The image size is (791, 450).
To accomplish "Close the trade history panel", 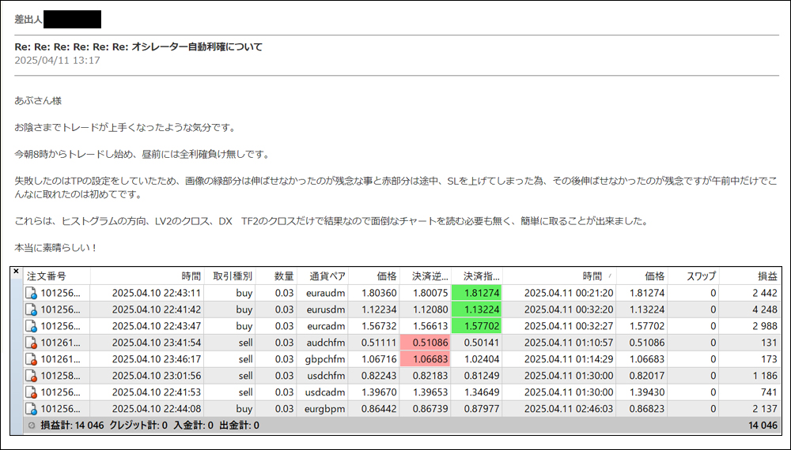I will pyautogui.click(x=16, y=272).
